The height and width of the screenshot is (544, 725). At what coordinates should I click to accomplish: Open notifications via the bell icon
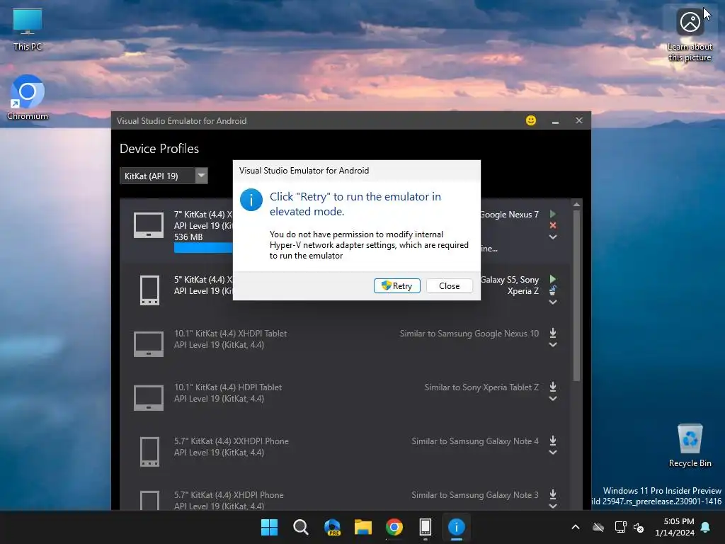click(706, 527)
